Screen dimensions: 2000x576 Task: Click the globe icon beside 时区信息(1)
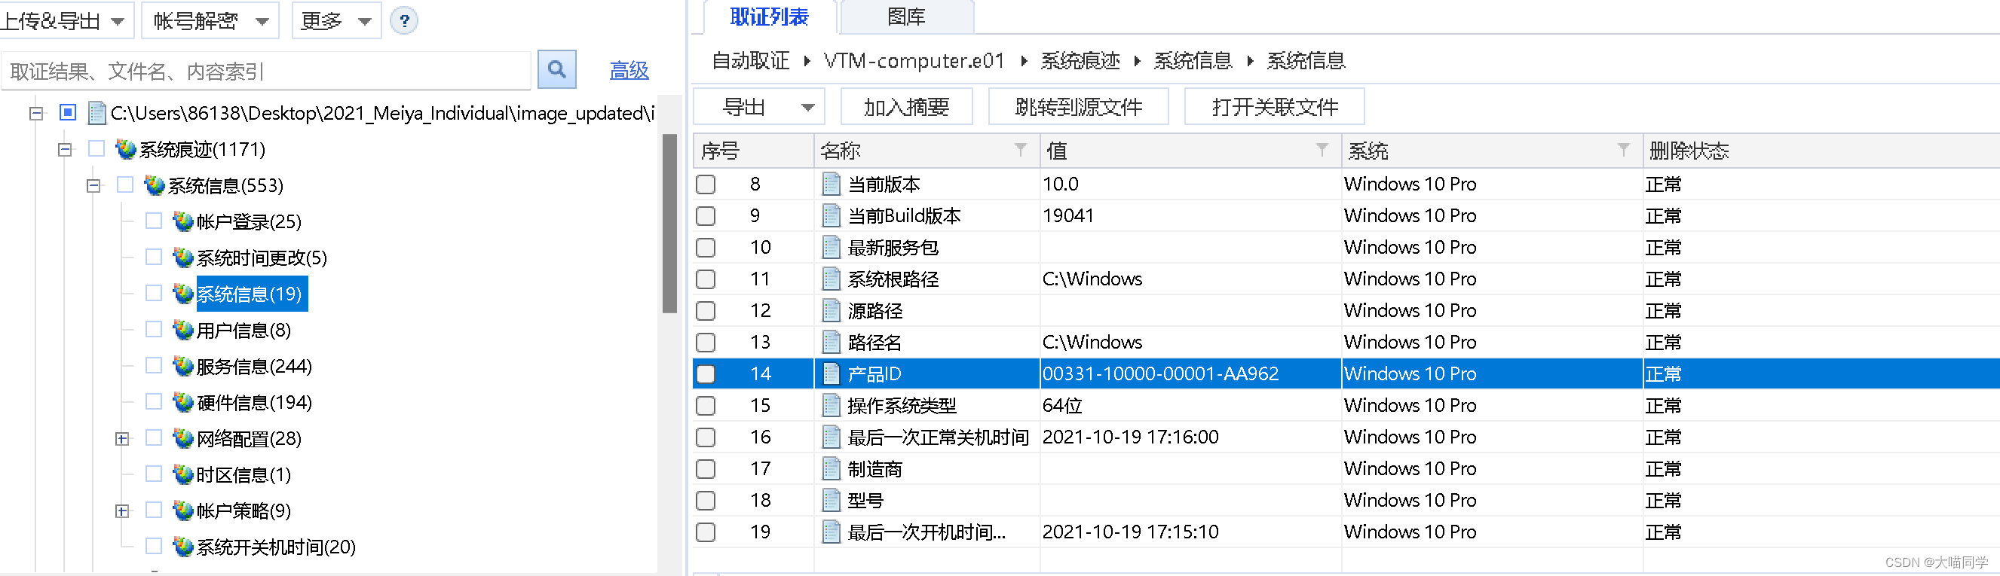pyautogui.click(x=182, y=474)
